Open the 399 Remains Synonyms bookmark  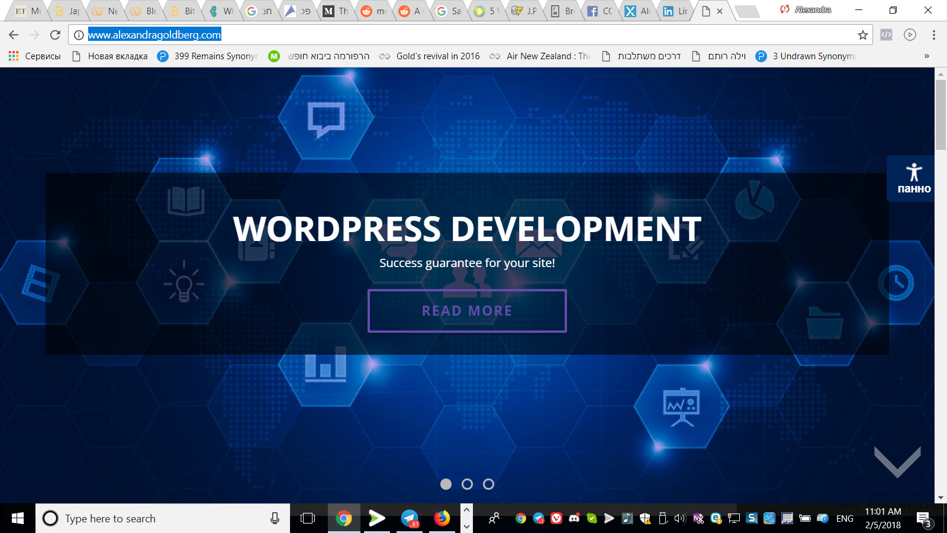tap(208, 56)
